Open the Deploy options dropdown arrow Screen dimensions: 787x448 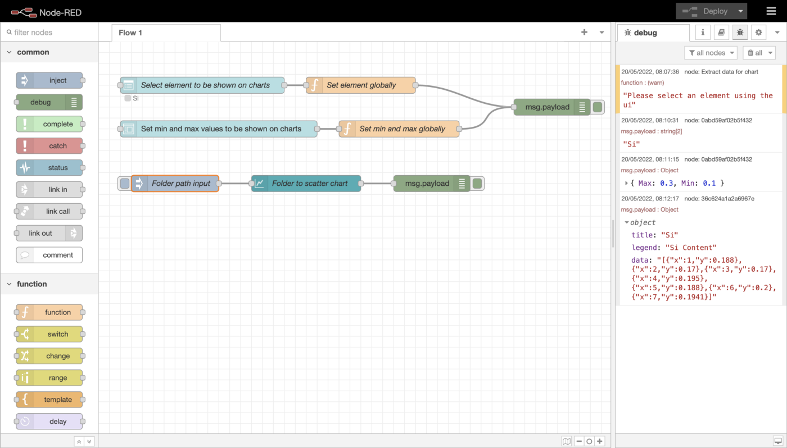741,11
